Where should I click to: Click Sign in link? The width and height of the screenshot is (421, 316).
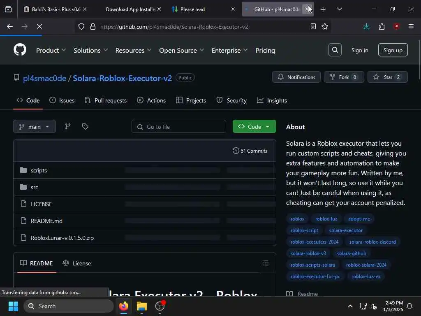click(360, 50)
